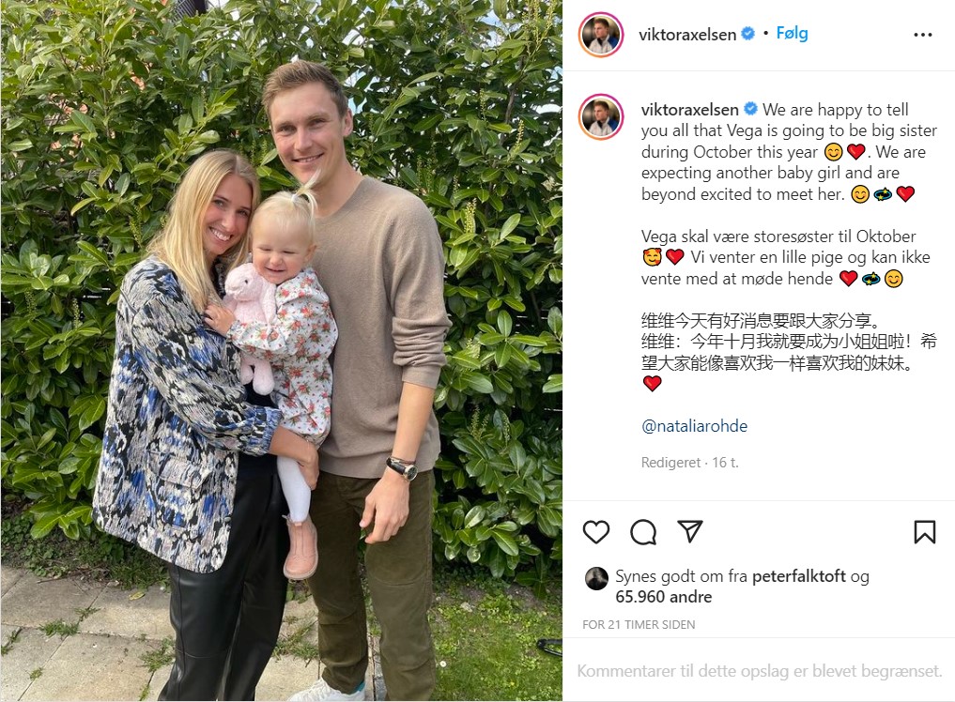
Task: Open the three-dot more options menu
Action: [923, 35]
